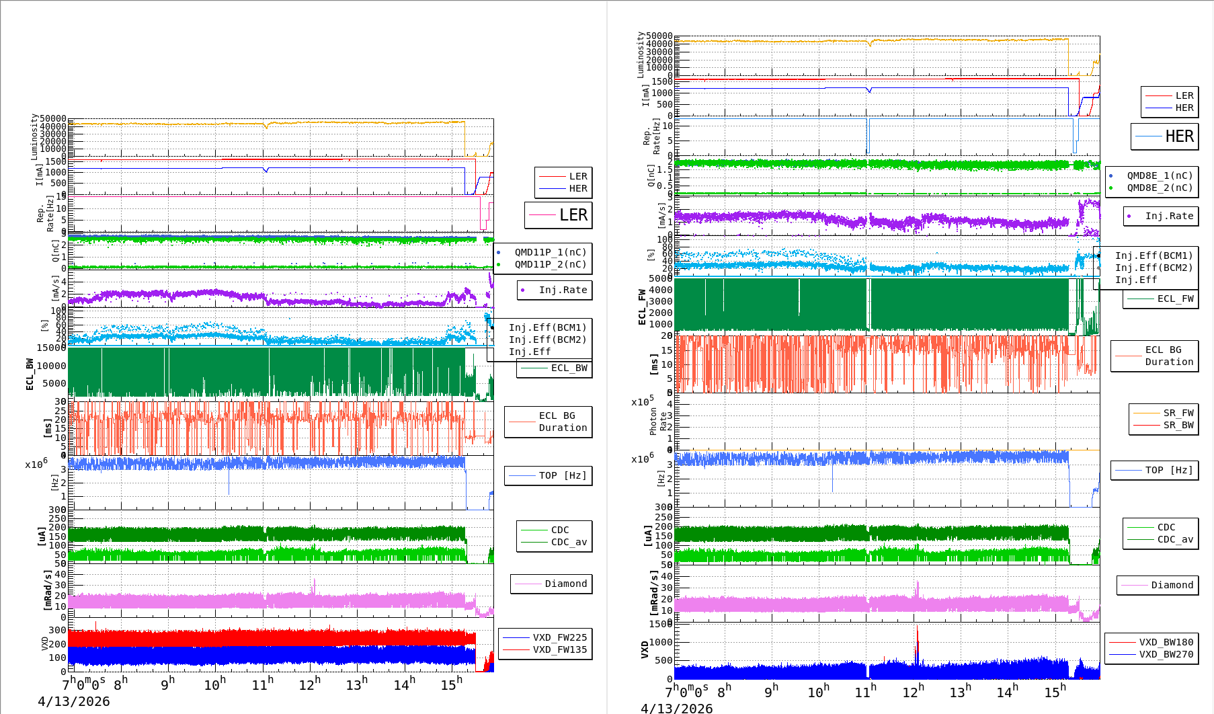The image size is (1214, 714).
Task: Select the QMD11P_1(nC) legend entry
Action: click(x=550, y=253)
